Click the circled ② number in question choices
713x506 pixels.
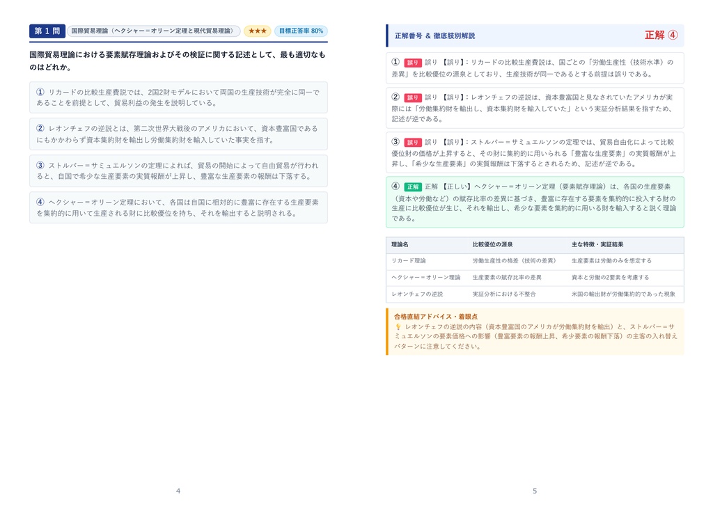pos(40,129)
